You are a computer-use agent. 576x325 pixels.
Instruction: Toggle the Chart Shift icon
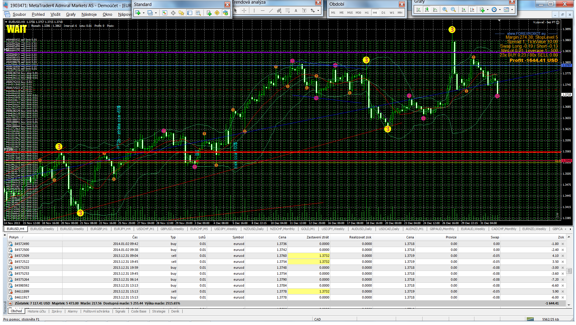[472, 10]
